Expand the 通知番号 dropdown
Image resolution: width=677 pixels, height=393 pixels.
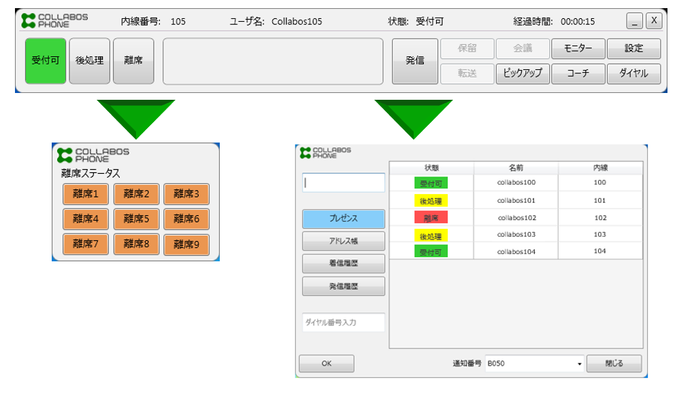coord(580,364)
